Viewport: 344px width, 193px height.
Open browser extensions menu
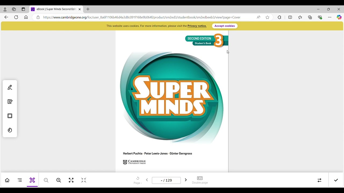(x=279, y=17)
